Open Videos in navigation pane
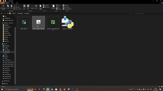The image size is (163, 91). click(x=6, y=58)
